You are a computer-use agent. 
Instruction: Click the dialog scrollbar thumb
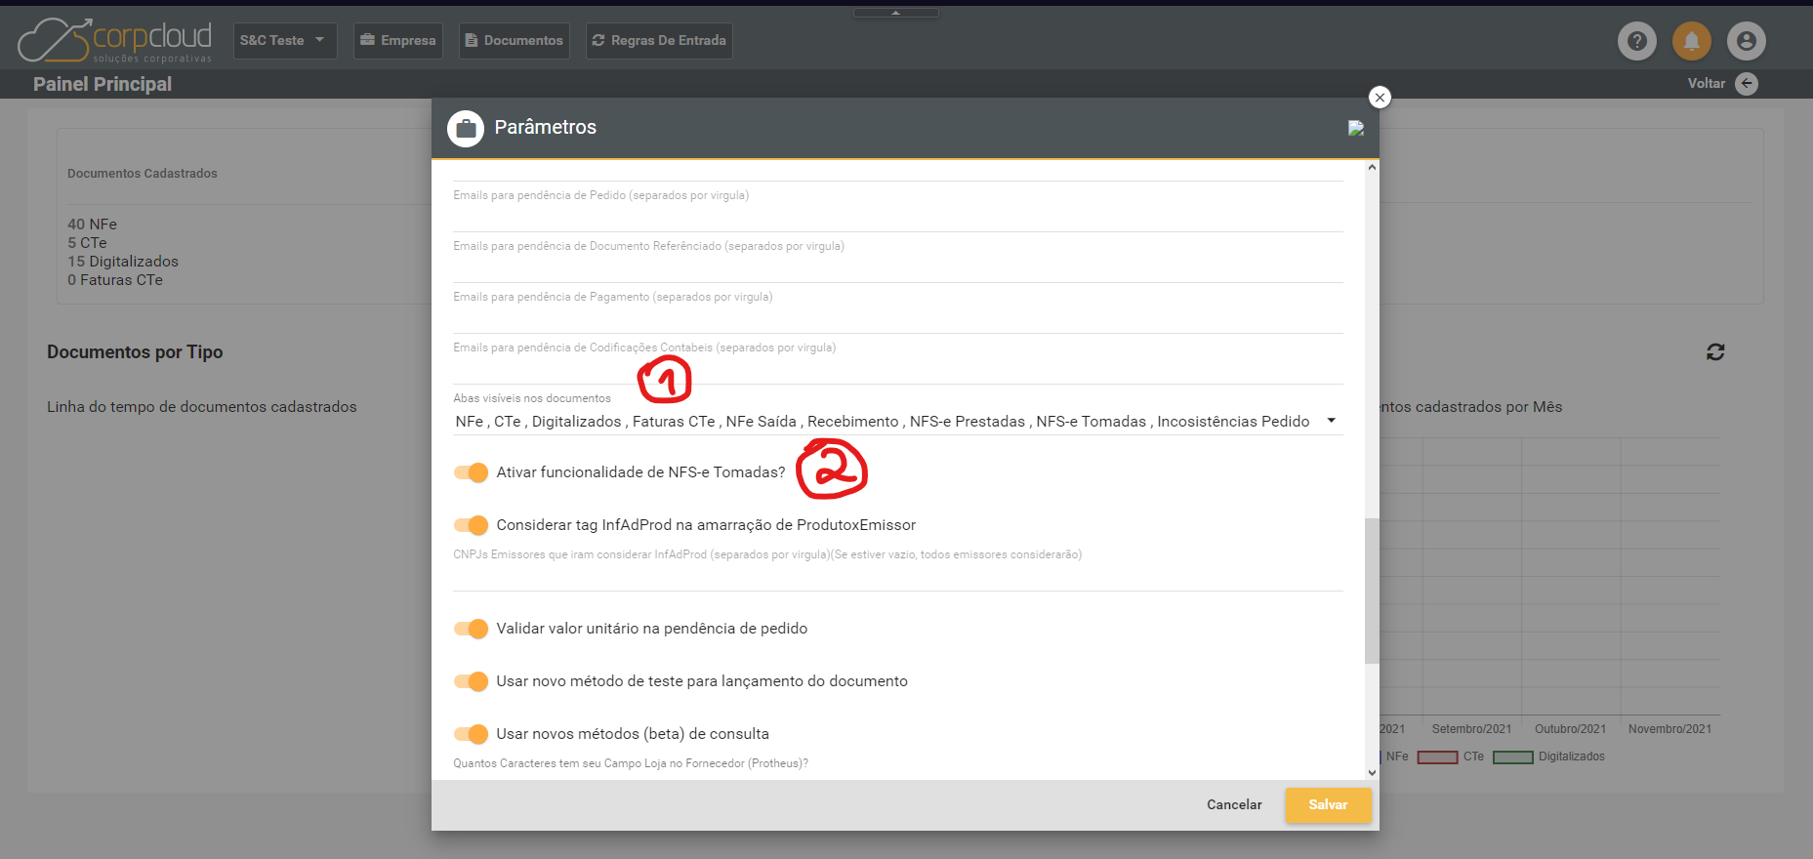point(1372,591)
